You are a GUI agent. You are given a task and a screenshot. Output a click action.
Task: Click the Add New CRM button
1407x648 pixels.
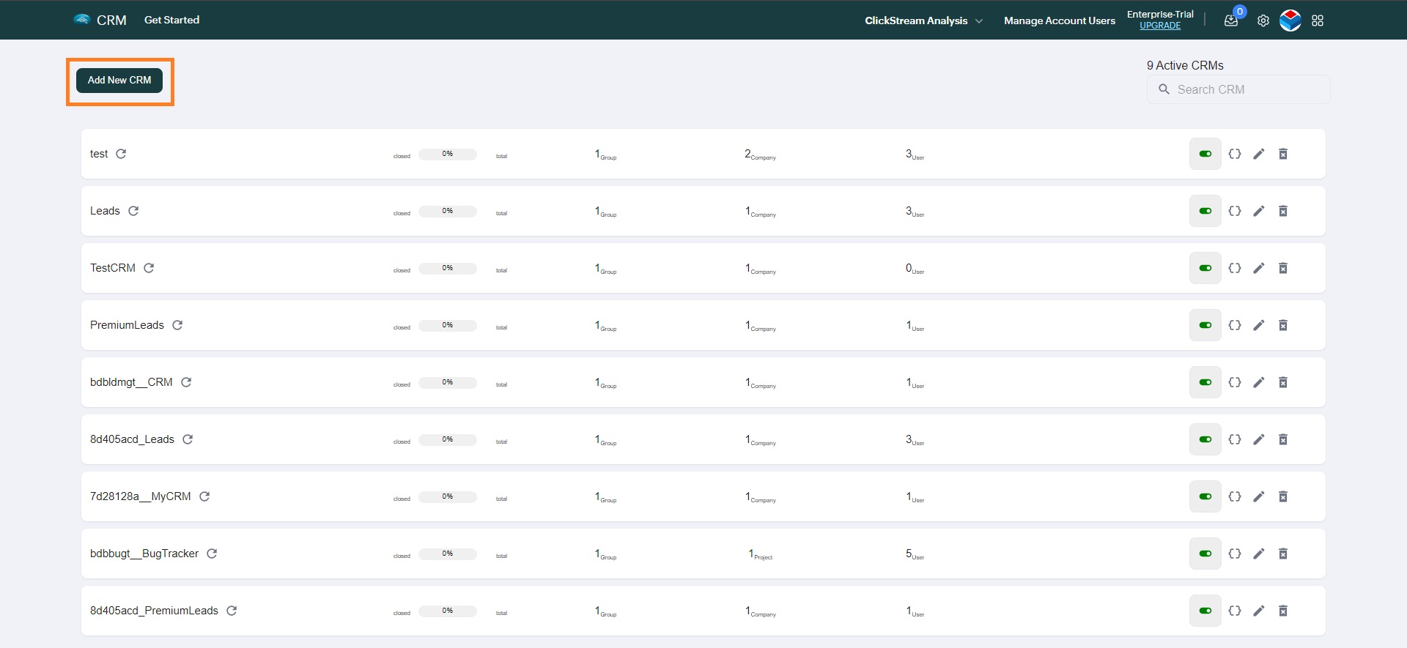click(x=119, y=81)
